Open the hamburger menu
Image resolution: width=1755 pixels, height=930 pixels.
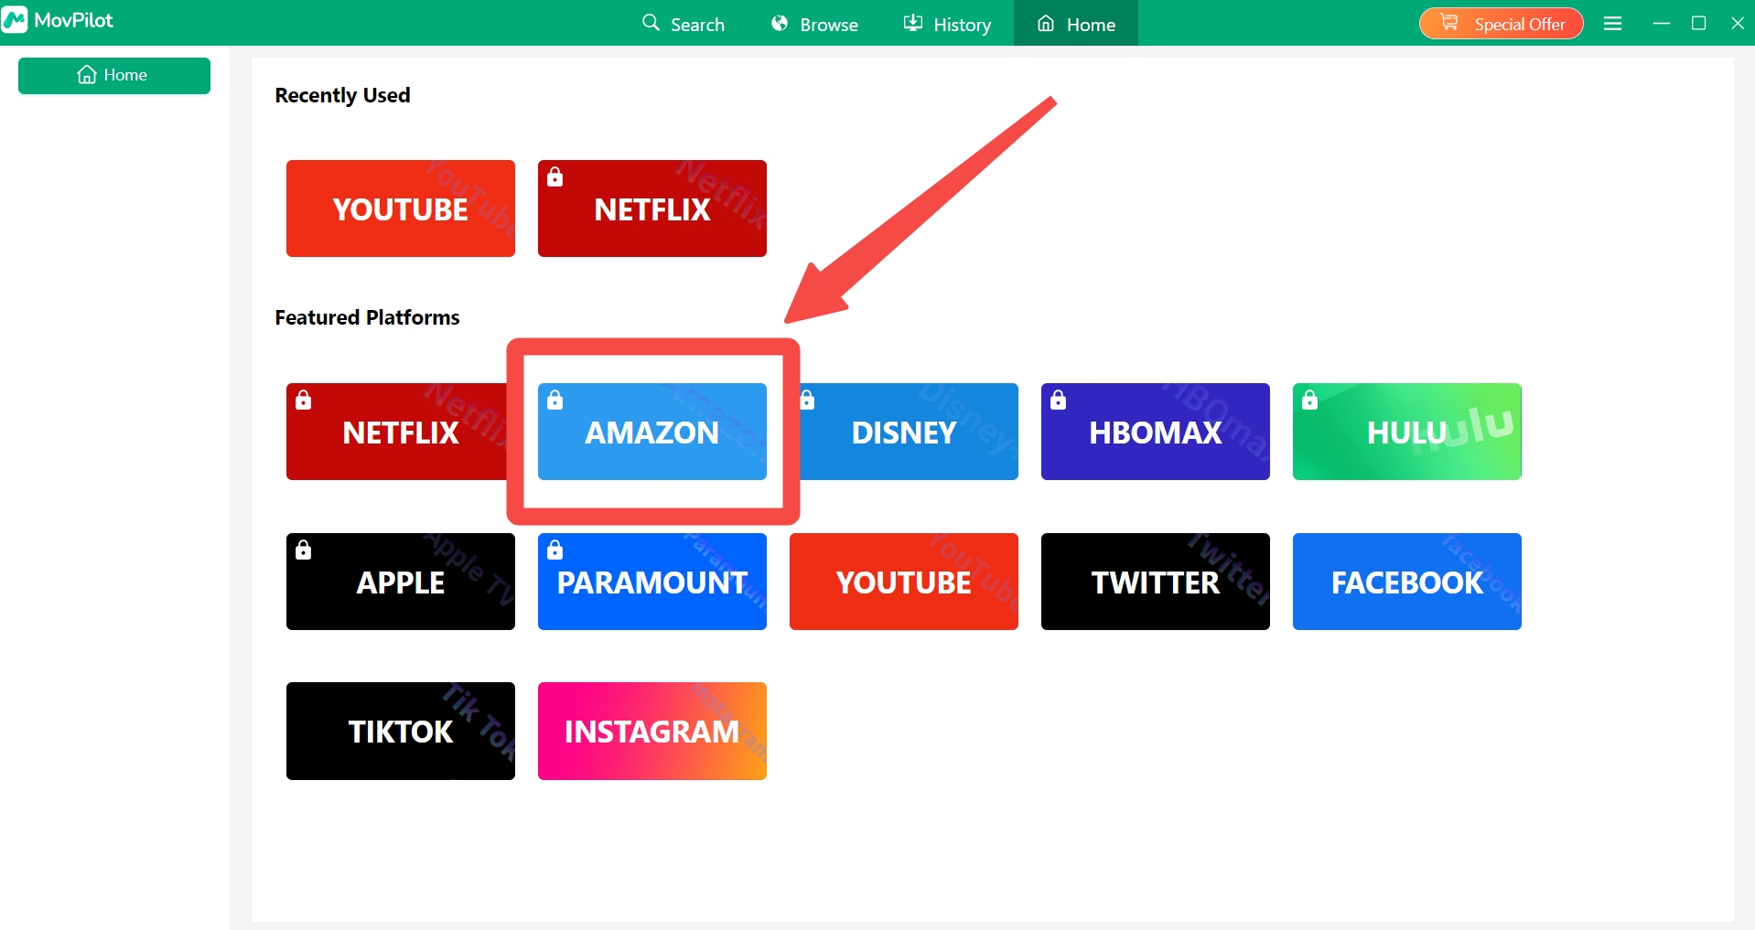[1612, 24]
